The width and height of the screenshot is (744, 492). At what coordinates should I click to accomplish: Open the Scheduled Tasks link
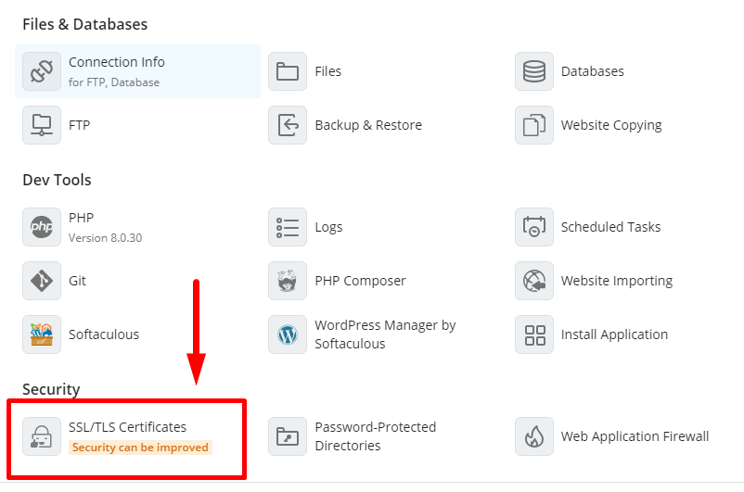611,227
